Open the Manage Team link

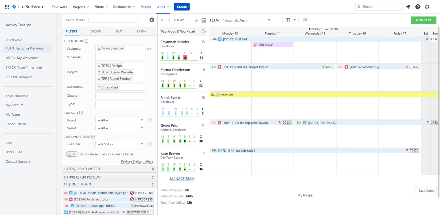point(182,179)
